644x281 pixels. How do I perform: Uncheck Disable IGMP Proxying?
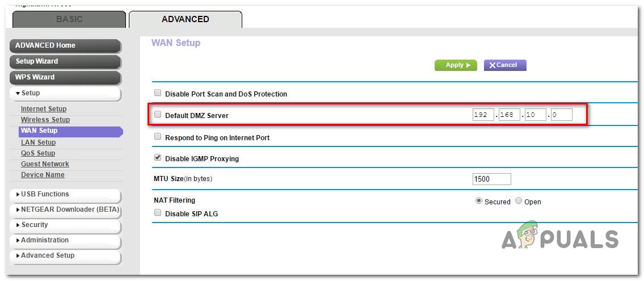tap(158, 158)
